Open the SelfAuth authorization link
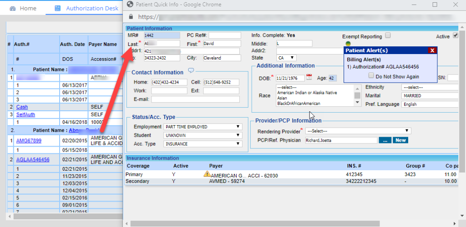The height and width of the screenshot is (227, 466). [x=25, y=114]
